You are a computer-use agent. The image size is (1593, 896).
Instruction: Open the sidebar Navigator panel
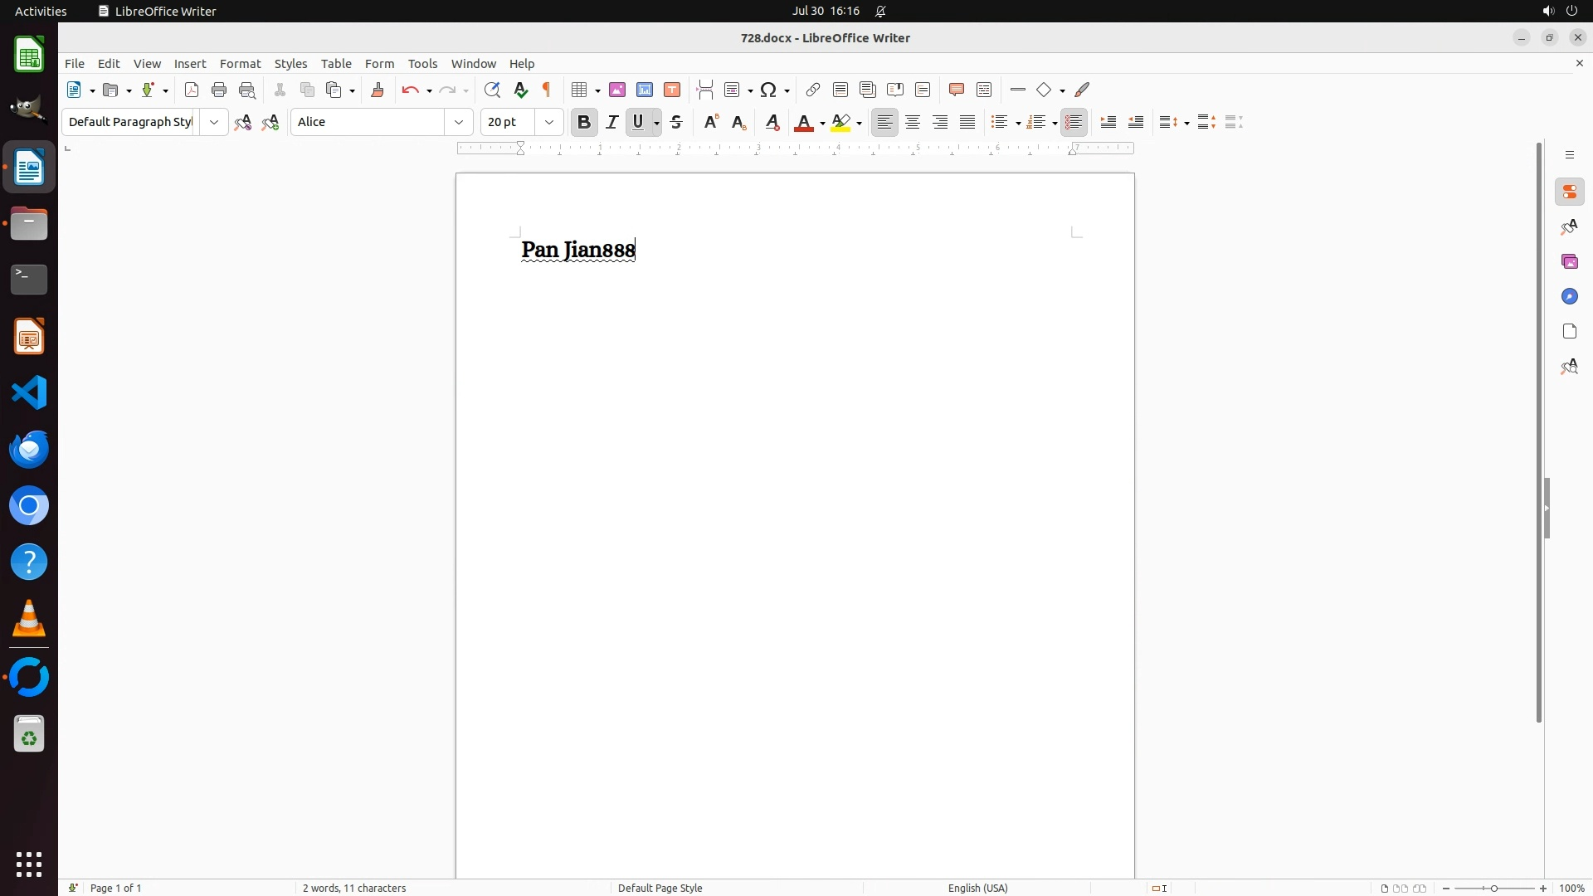pyautogui.click(x=1570, y=297)
